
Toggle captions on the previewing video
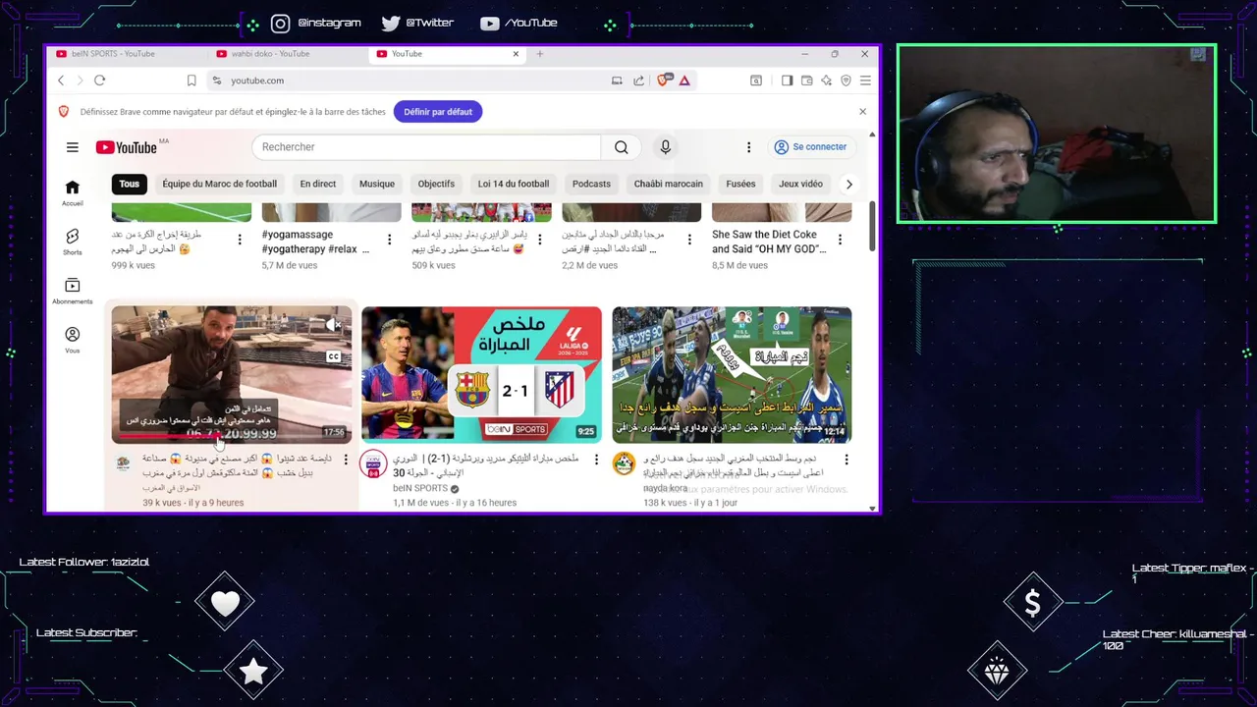pyautogui.click(x=334, y=357)
